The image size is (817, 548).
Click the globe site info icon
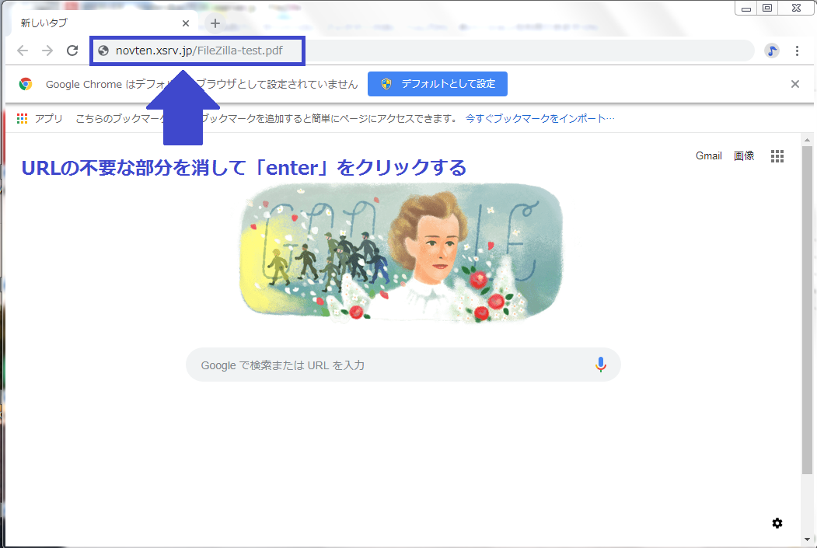[103, 51]
